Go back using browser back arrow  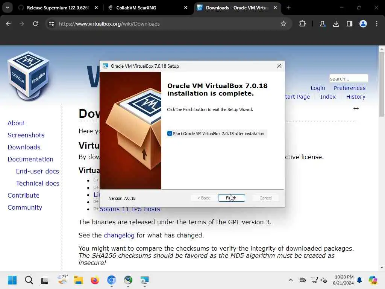pyautogui.click(x=8, y=24)
